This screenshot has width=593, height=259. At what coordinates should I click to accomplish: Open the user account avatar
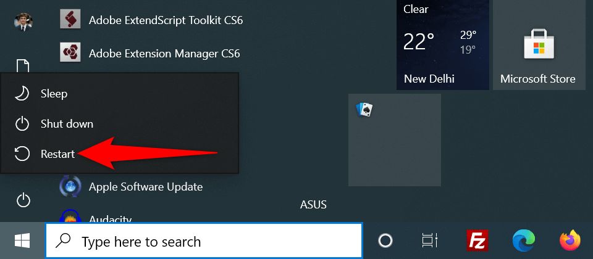tap(23, 21)
